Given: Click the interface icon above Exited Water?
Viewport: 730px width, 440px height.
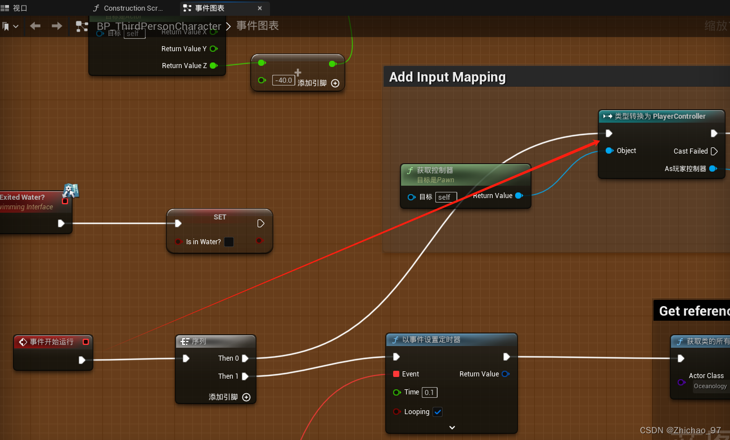Looking at the screenshot, I should click(x=70, y=191).
